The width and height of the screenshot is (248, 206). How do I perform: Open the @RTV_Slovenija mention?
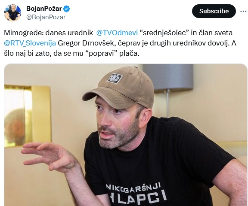(x=30, y=43)
